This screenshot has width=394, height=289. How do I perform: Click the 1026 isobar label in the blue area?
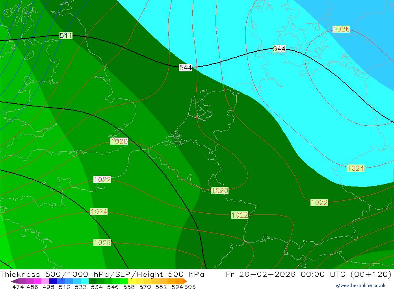[x=341, y=29]
